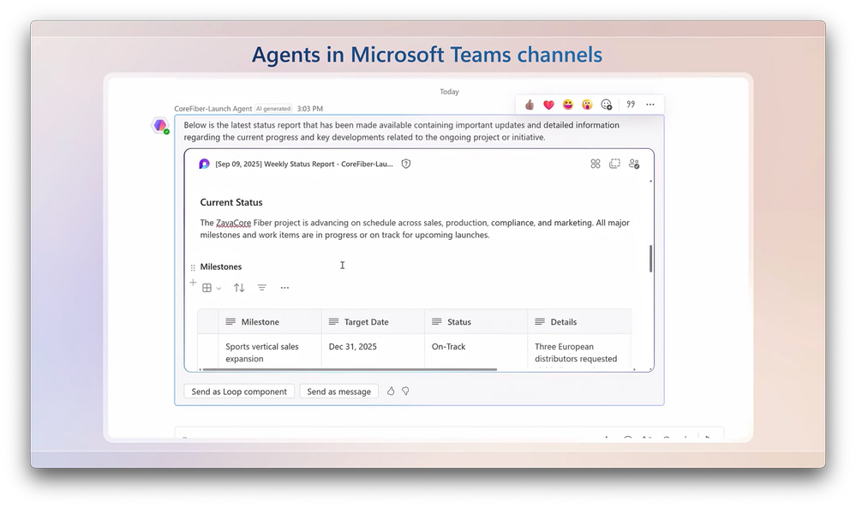Screen dimensions: 856x508
Task: Add a new block via plus icon
Action: [193, 283]
